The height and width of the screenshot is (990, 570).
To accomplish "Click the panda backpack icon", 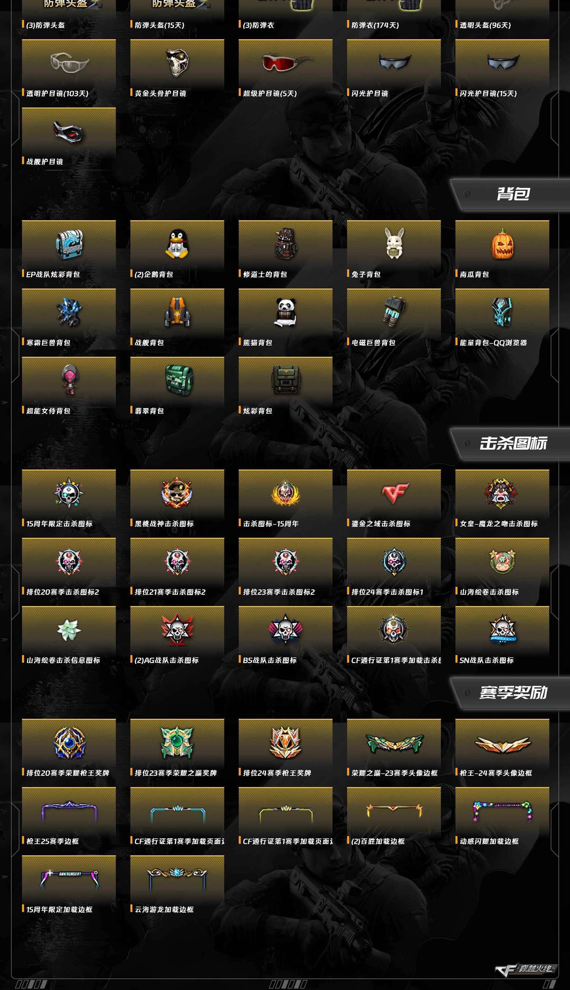I will click(285, 312).
